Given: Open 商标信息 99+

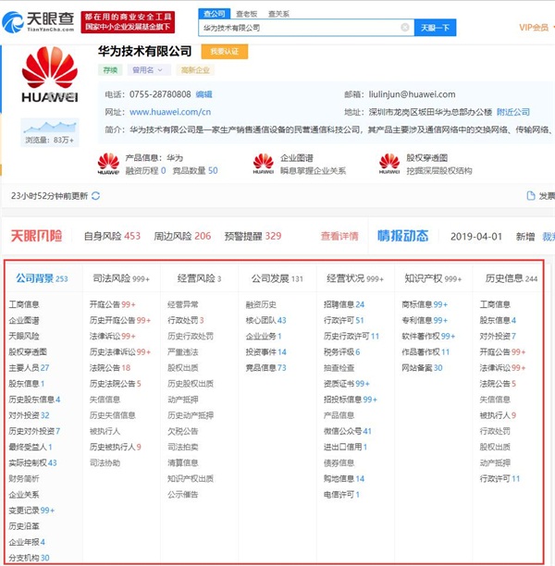Looking at the screenshot, I should point(425,304).
